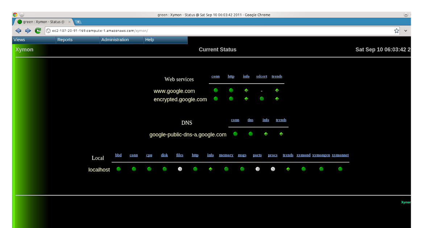Open the Views menu
Viewport: 435px width, 228px height.
[x=19, y=40]
